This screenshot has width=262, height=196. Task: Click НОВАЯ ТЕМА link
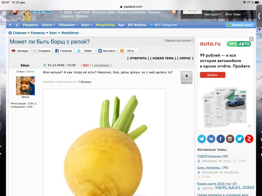[163, 58]
